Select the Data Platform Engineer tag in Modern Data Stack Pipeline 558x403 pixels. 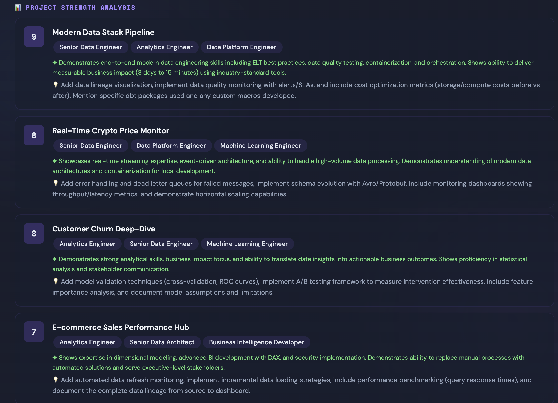pyautogui.click(x=241, y=47)
